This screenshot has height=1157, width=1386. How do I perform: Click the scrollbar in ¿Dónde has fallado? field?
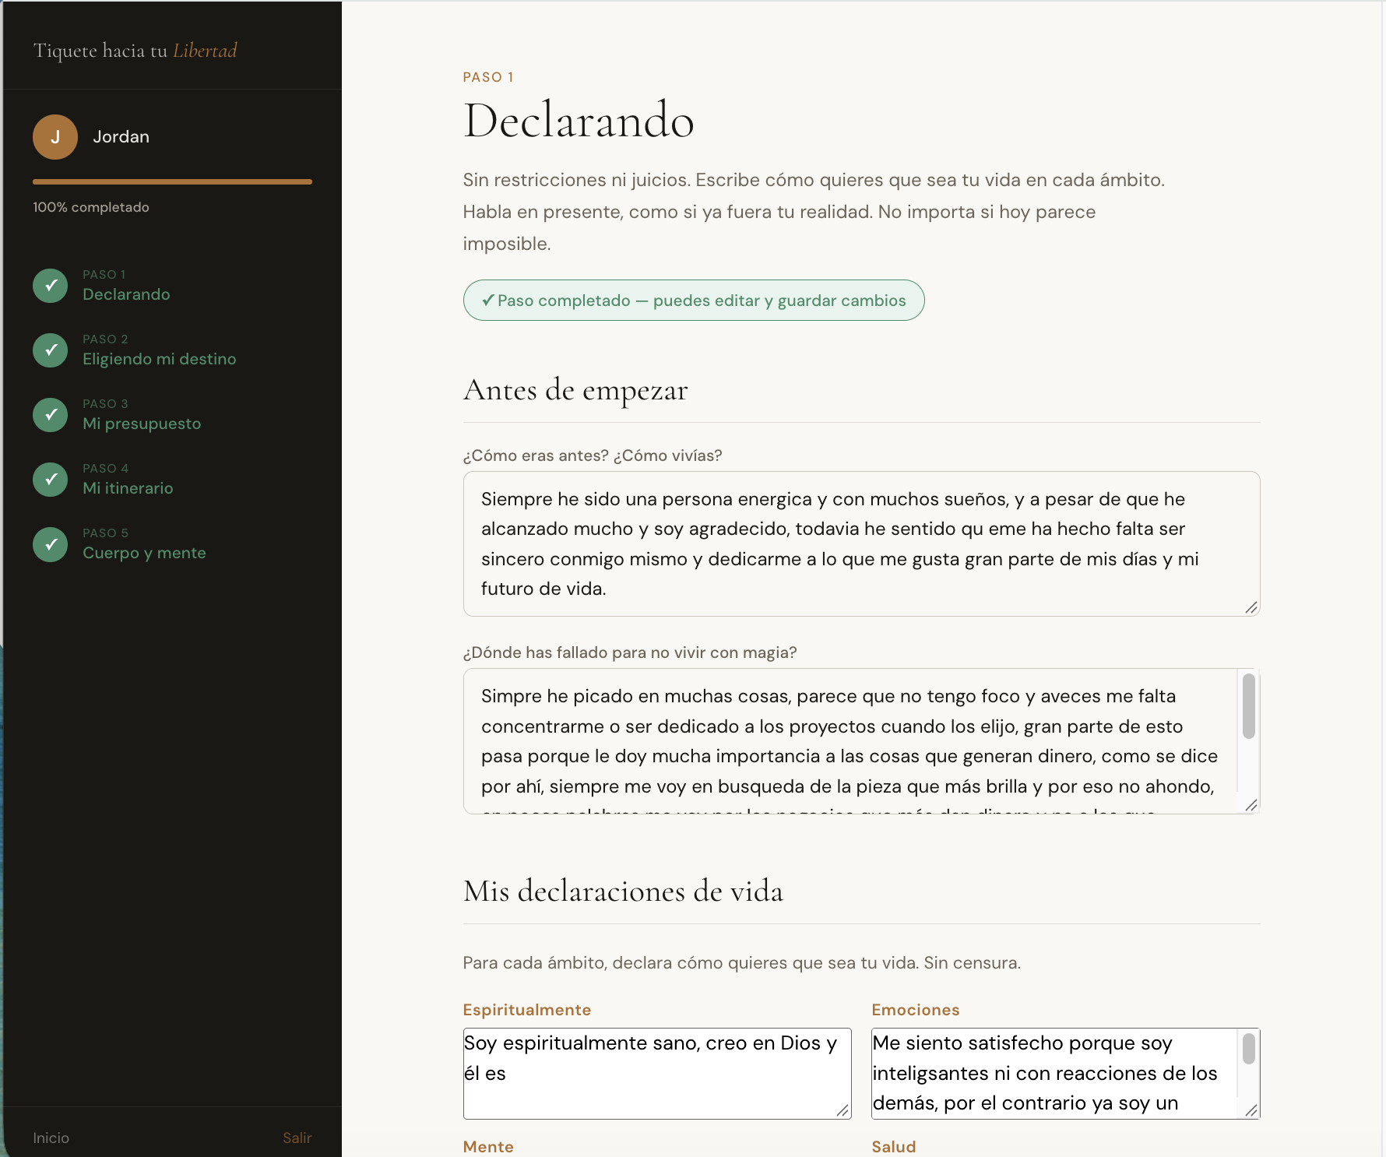[1249, 705]
